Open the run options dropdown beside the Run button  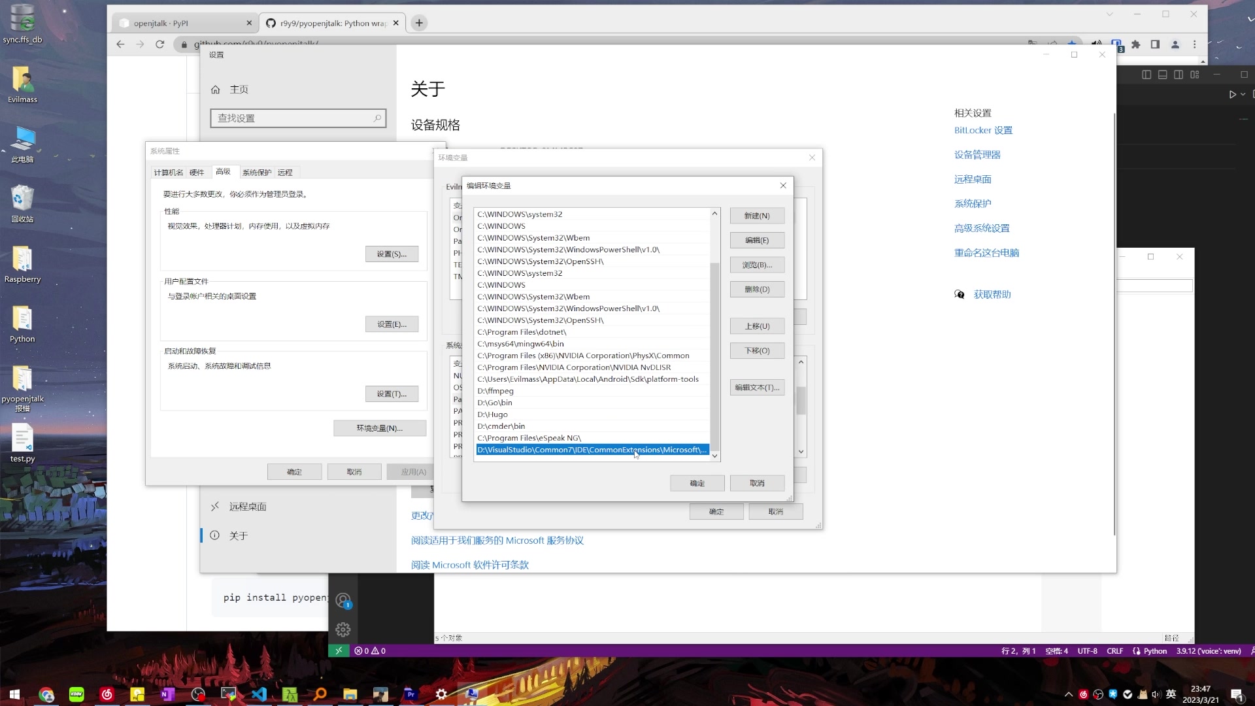tap(1243, 95)
